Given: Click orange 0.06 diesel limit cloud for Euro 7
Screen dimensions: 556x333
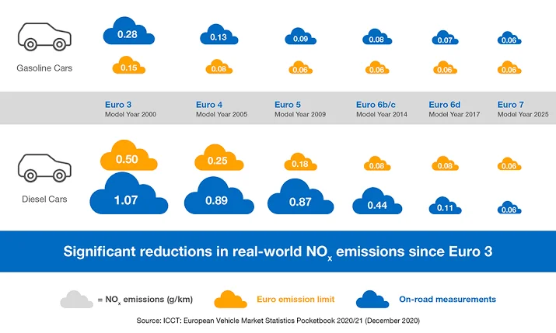Looking at the screenshot, I should point(509,165).
